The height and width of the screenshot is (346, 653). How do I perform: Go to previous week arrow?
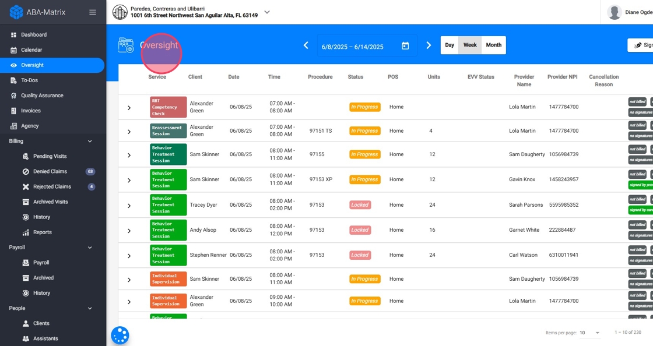coord(306,45)
